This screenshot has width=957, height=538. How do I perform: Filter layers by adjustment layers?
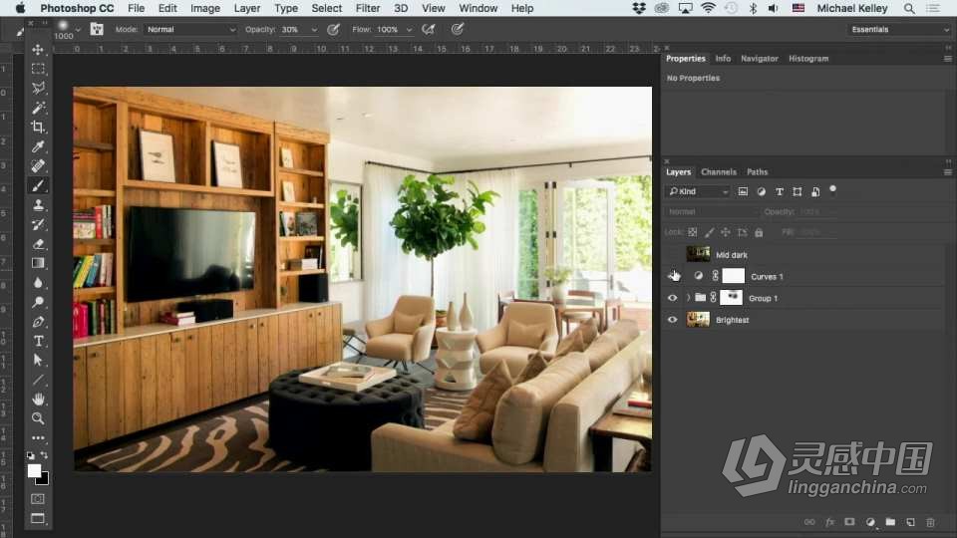[x=761, y=191]
